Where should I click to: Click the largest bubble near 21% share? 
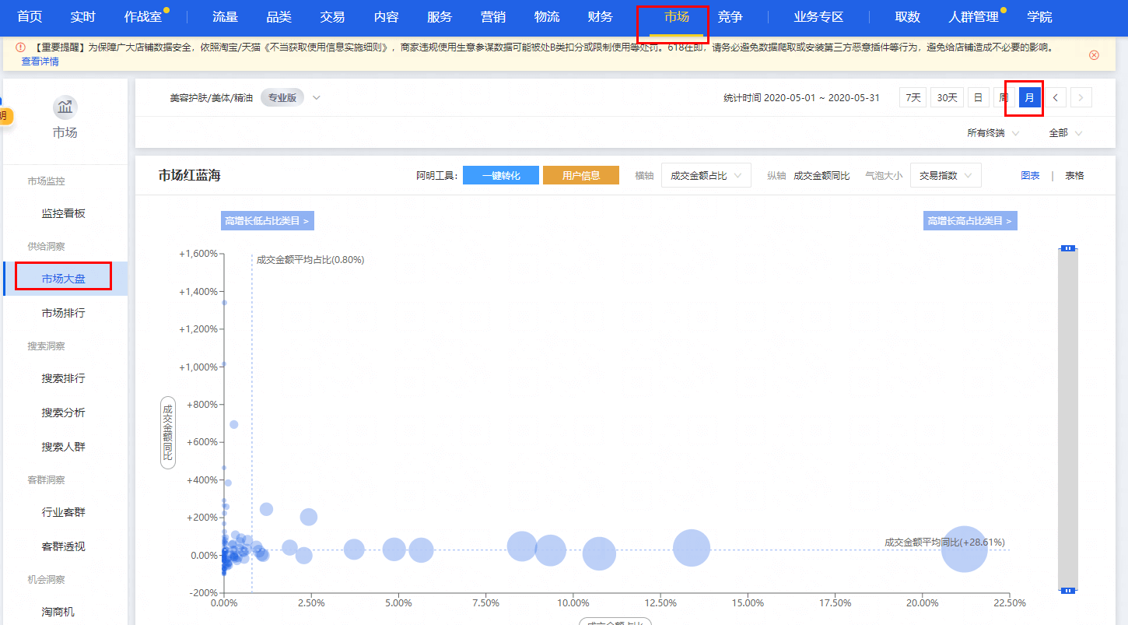point(965,550)
